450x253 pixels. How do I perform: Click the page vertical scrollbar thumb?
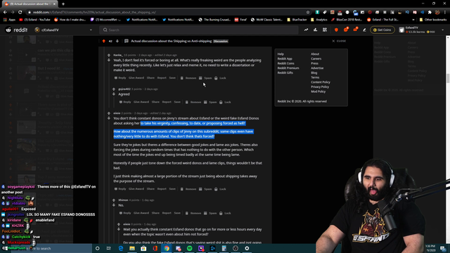point(448,78)
